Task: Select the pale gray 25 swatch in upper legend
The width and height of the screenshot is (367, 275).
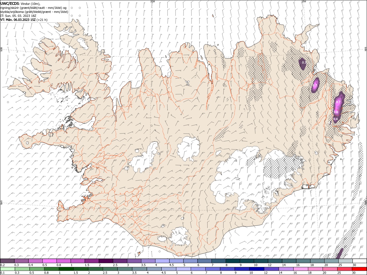Action: click(x=345, y=261)
